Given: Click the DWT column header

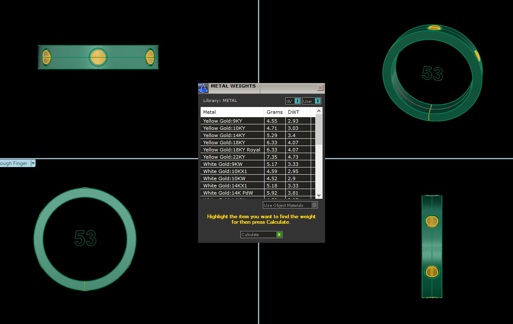Looking at the screenshot, I should pyautogui.click(x=298, y=112).
